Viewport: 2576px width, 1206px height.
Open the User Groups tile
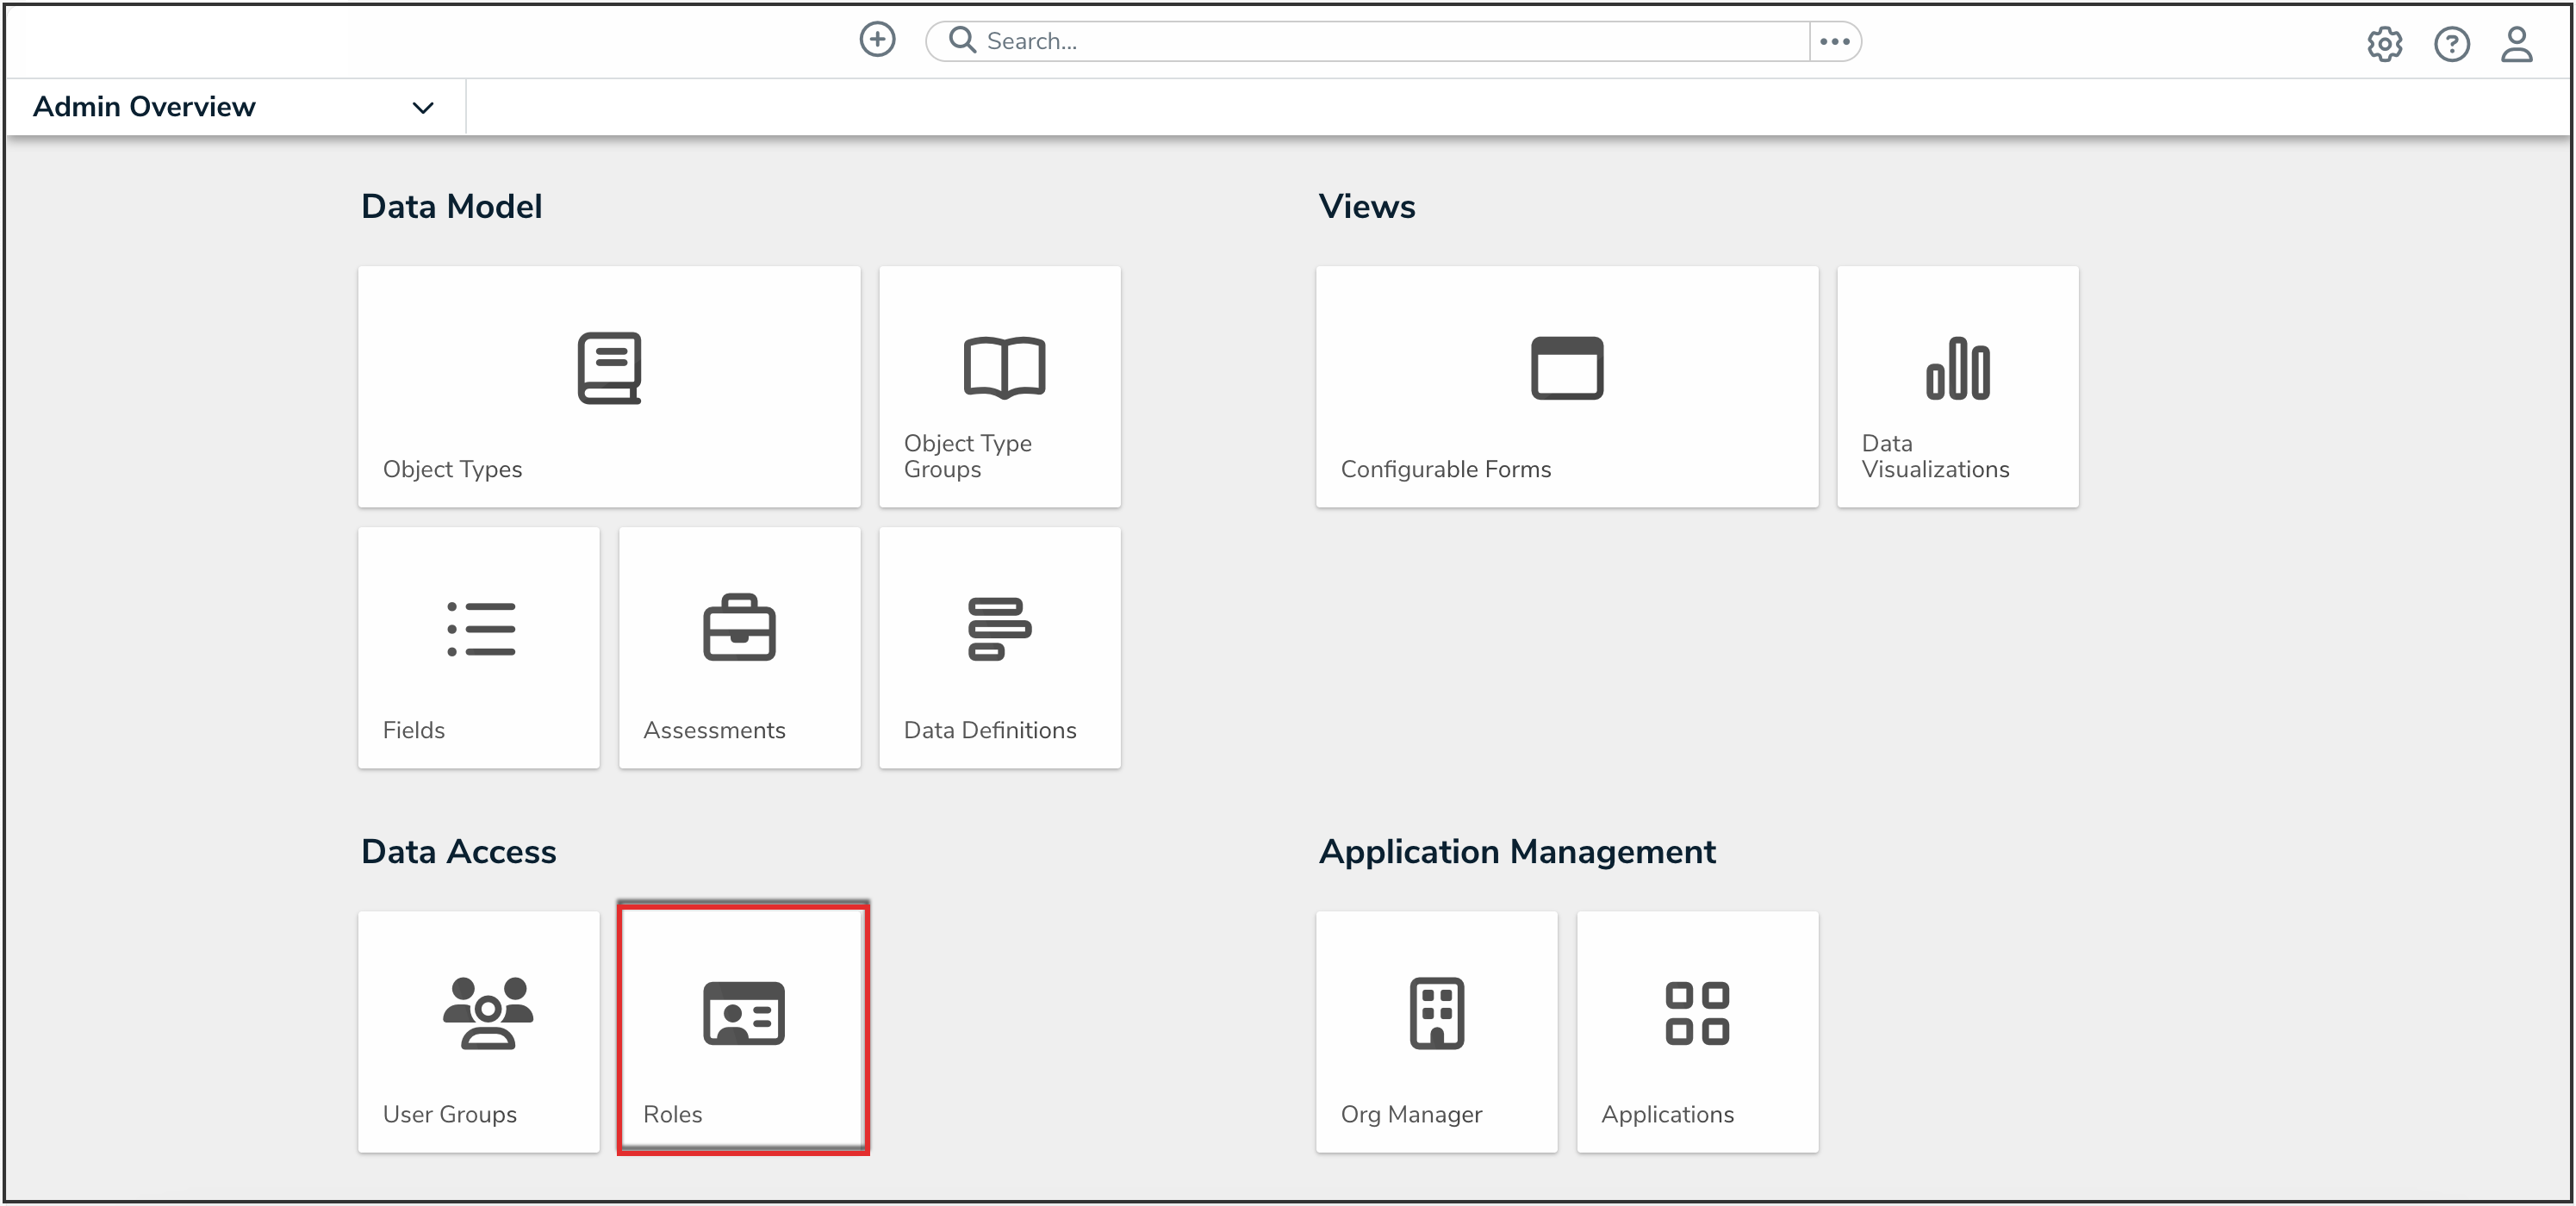click(x=479, y=1031)
